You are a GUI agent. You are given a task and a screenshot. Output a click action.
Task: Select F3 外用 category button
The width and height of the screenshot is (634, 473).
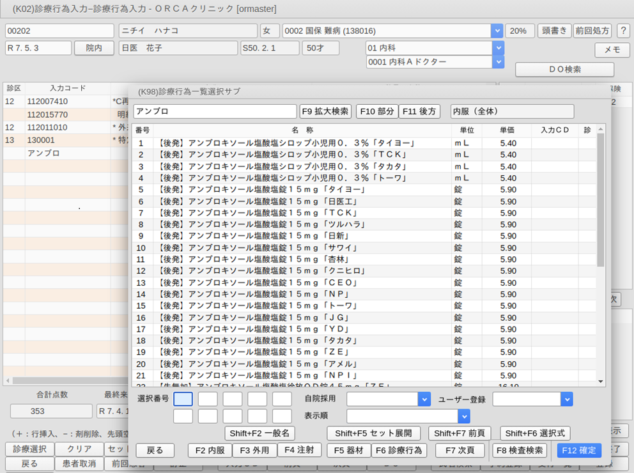click(254, 451)
